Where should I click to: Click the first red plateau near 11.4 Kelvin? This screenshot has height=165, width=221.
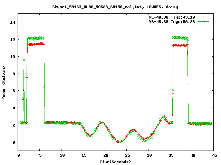click(36, 44)
